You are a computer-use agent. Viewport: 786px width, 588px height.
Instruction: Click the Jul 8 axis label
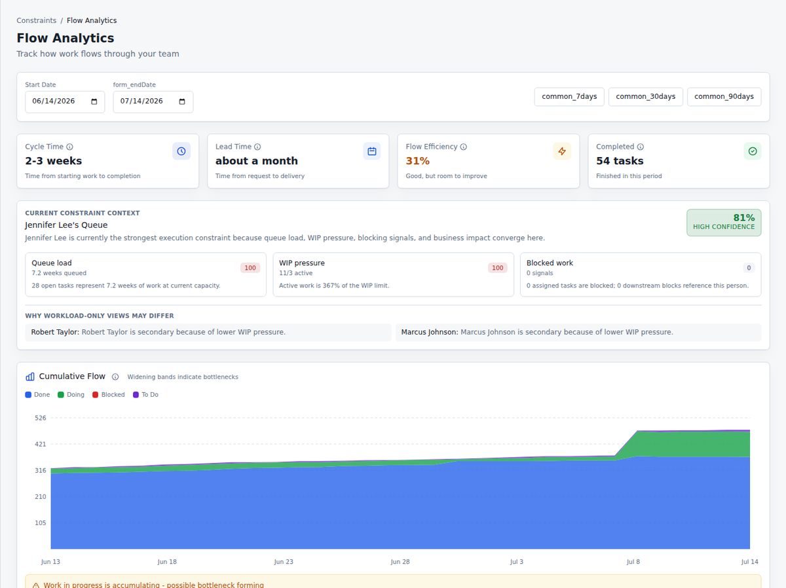point(633,562)
